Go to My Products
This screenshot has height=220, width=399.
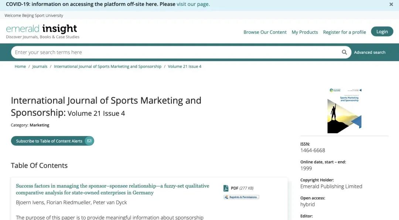[304, 32]
